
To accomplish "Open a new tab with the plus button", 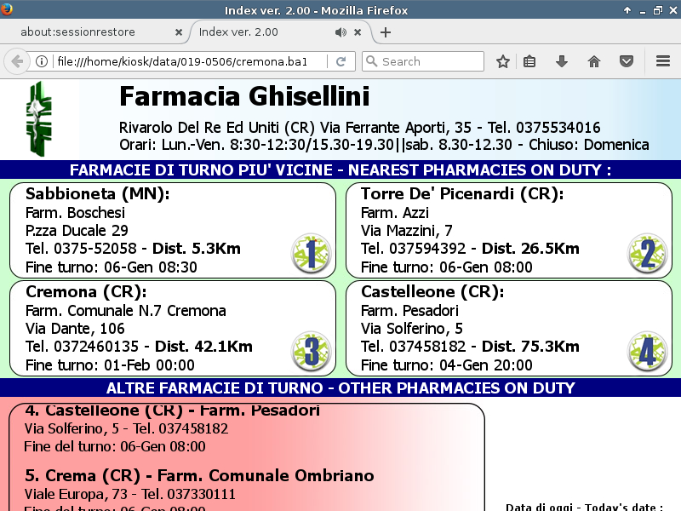I will pyautogui.click(x=386, y=32).
